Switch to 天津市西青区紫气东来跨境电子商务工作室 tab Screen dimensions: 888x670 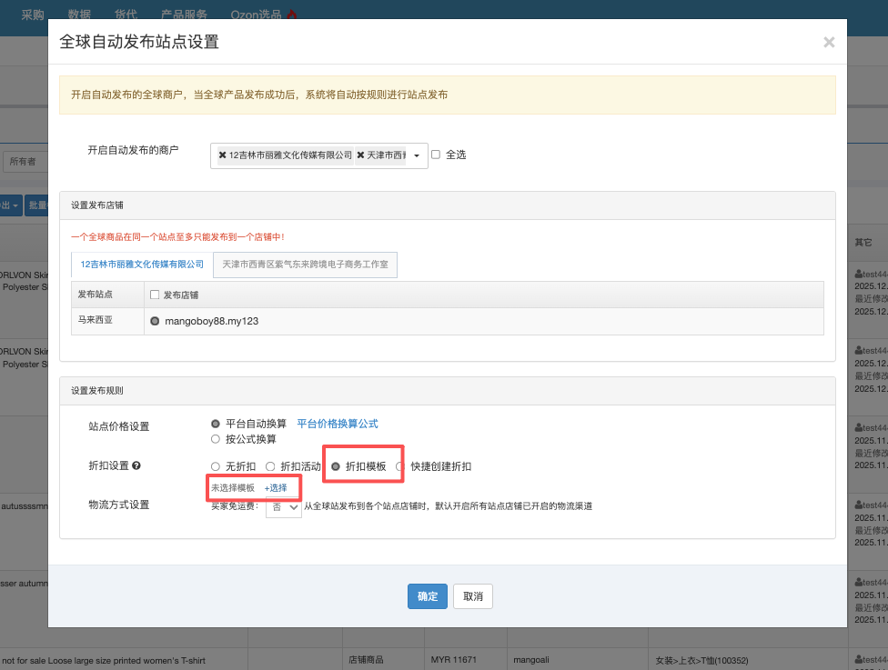305,265
